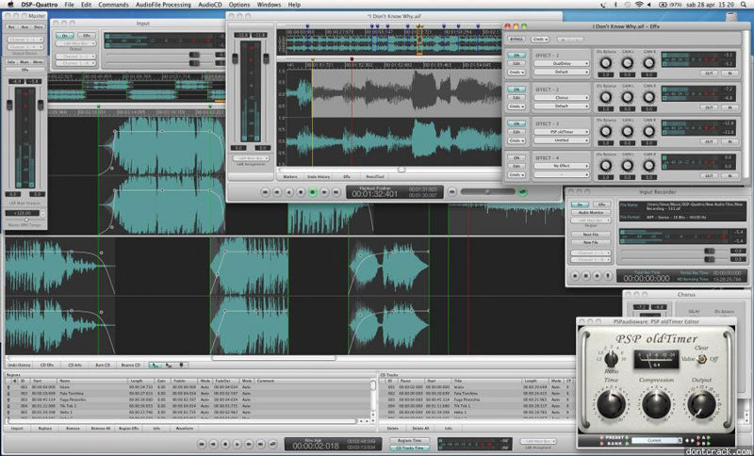The width and height of the screenshot is (754, 456).
Task: Click play button in bottom playlist transport
Action: pyautogui.click(x=237, y=444)
